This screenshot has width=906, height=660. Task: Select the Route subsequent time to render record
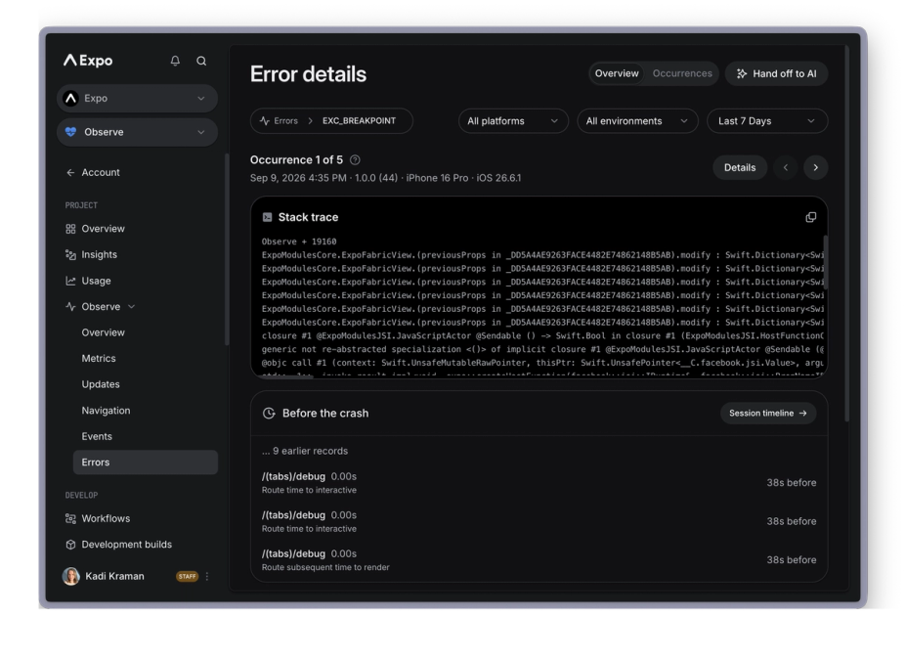539,560
